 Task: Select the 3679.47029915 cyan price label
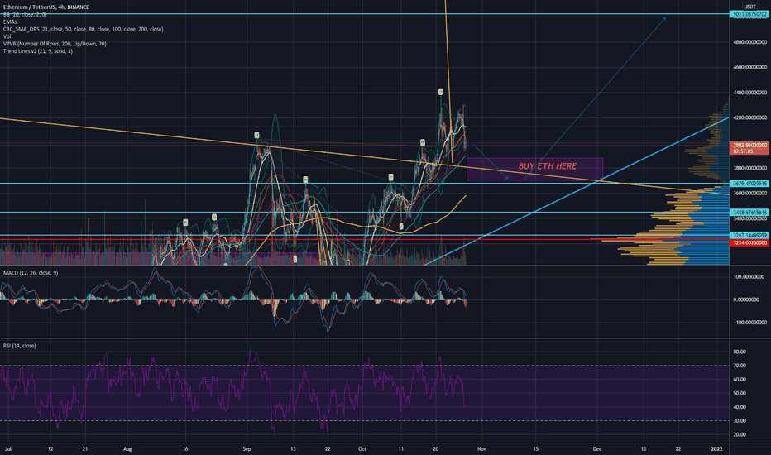tap(749, 184)
